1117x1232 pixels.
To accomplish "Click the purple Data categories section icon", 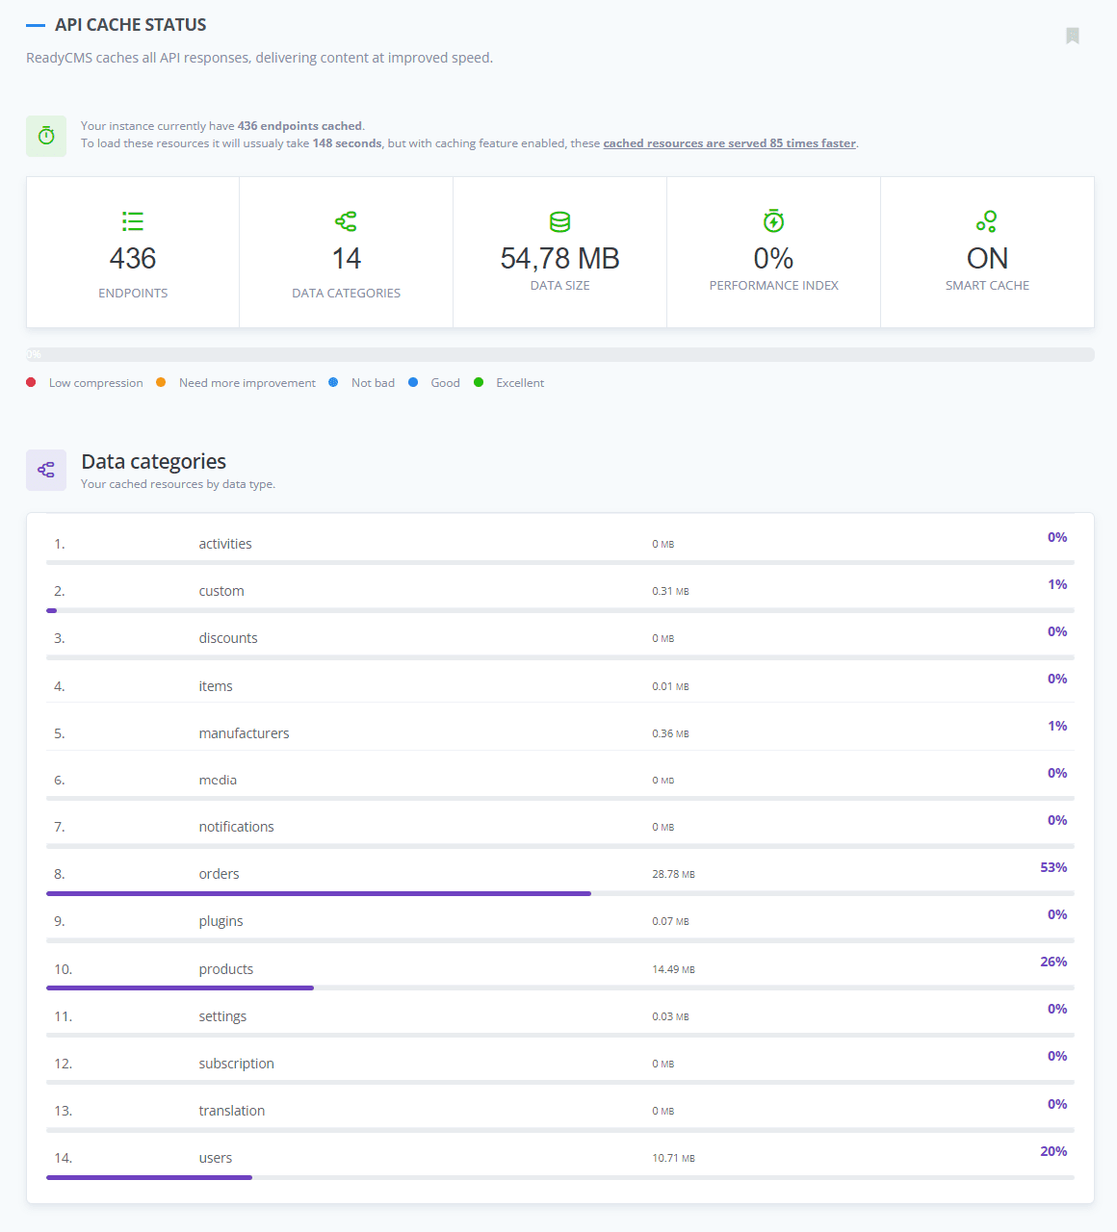I will [x=46, y=470].
